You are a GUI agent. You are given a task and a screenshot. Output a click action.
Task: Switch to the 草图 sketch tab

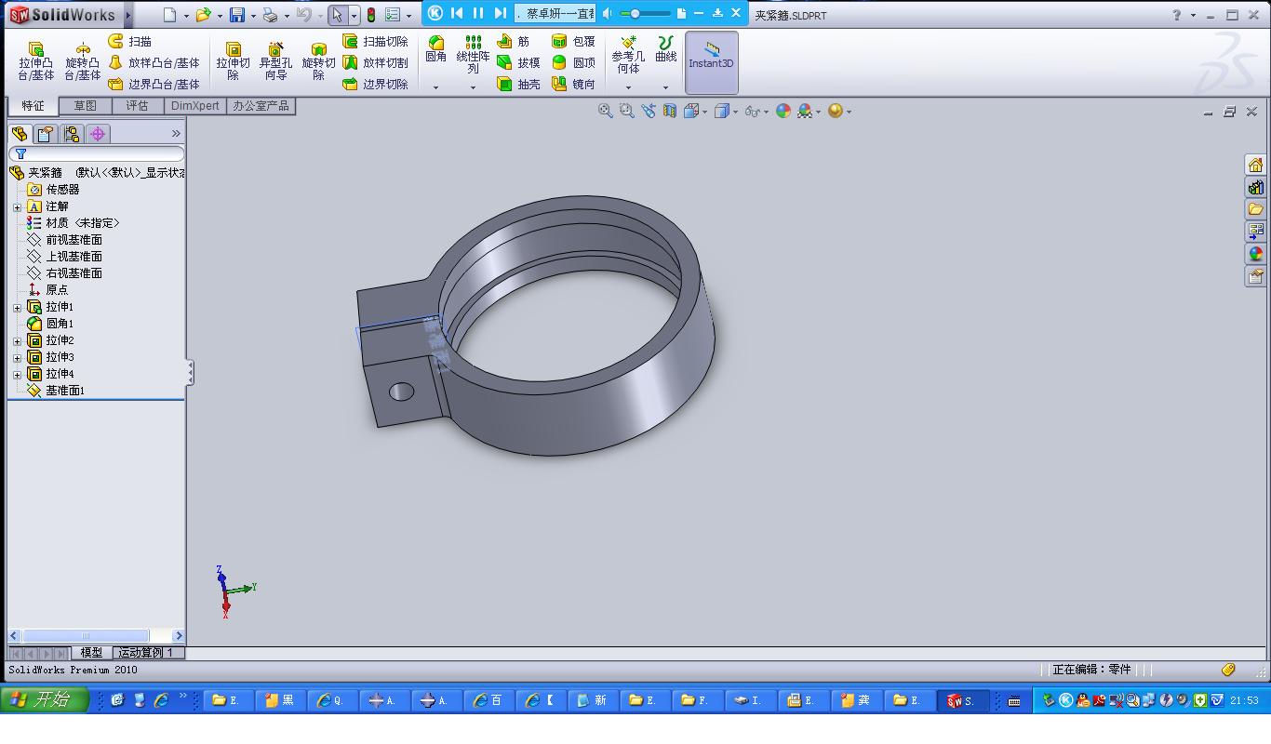click(85, 106)
